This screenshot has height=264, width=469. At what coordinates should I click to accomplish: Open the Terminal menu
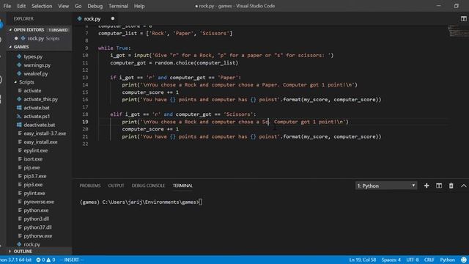point(118,6)
